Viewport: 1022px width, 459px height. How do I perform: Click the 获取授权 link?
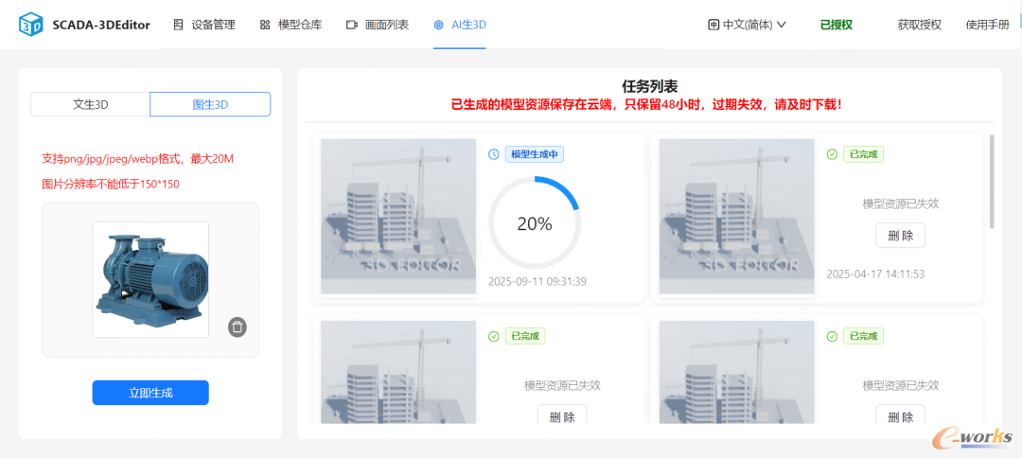(x=919, y=26)
